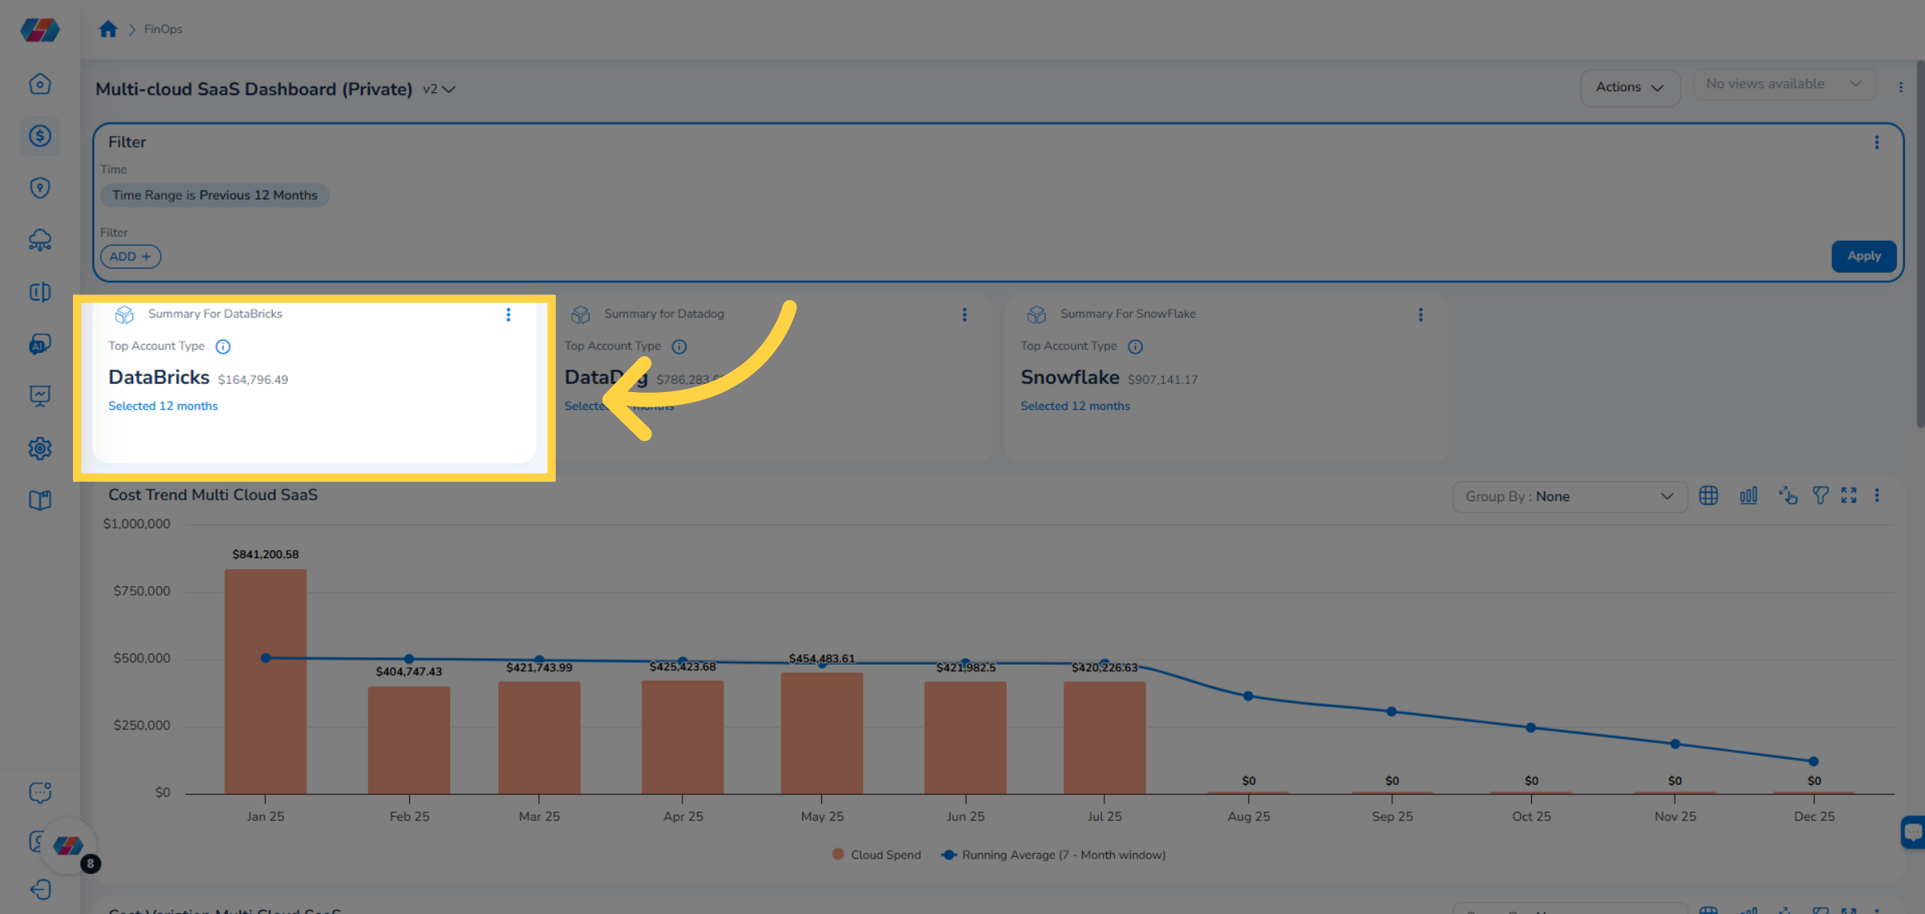Image resolution: width=1925 pixels, height=914 pixels.
Task: Open the Group By None dropdown
Action: (1569, 496)
